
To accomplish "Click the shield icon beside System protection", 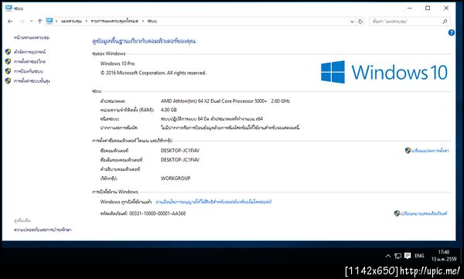I will 8,71.
